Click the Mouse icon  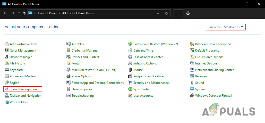(130, 70)
